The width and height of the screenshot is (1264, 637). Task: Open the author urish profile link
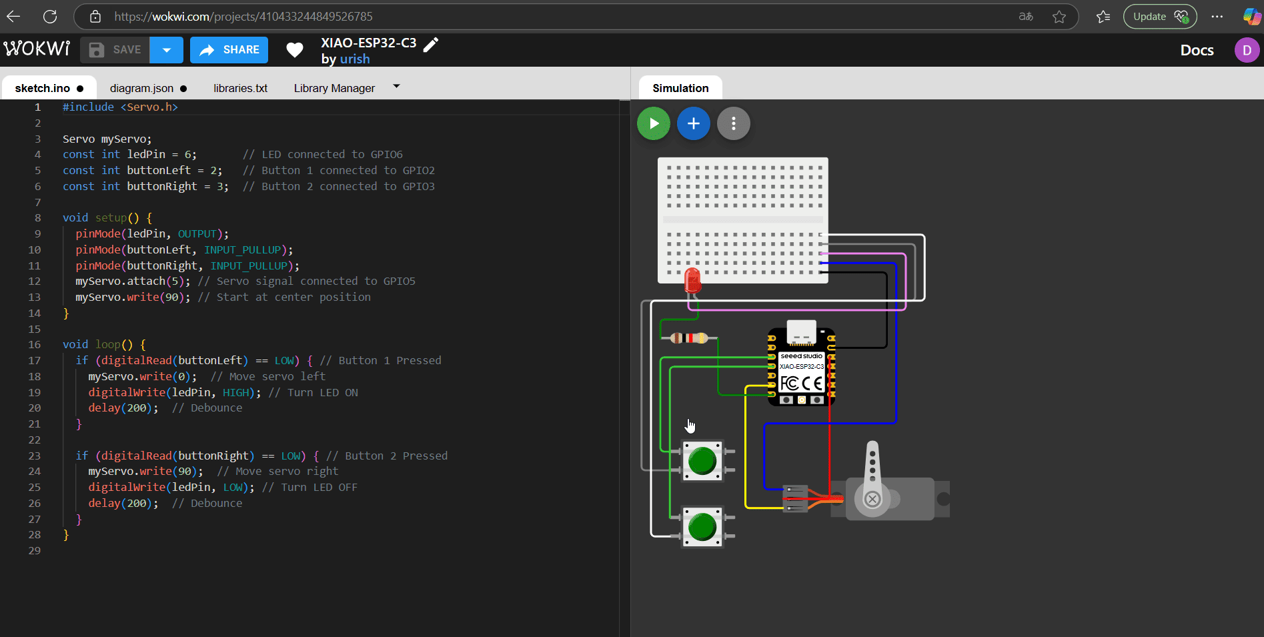(x=355, y=59)
